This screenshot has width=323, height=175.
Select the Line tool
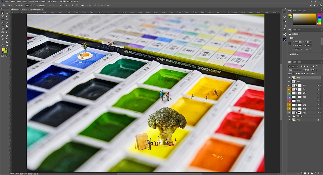[x=3, y=42]
